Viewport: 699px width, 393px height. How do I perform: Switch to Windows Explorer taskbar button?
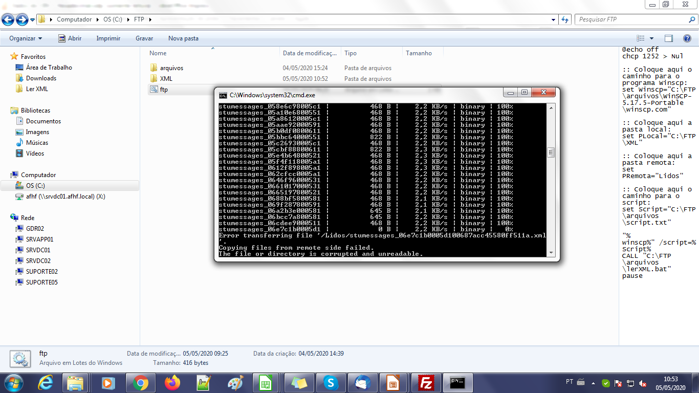click(76, 382)
